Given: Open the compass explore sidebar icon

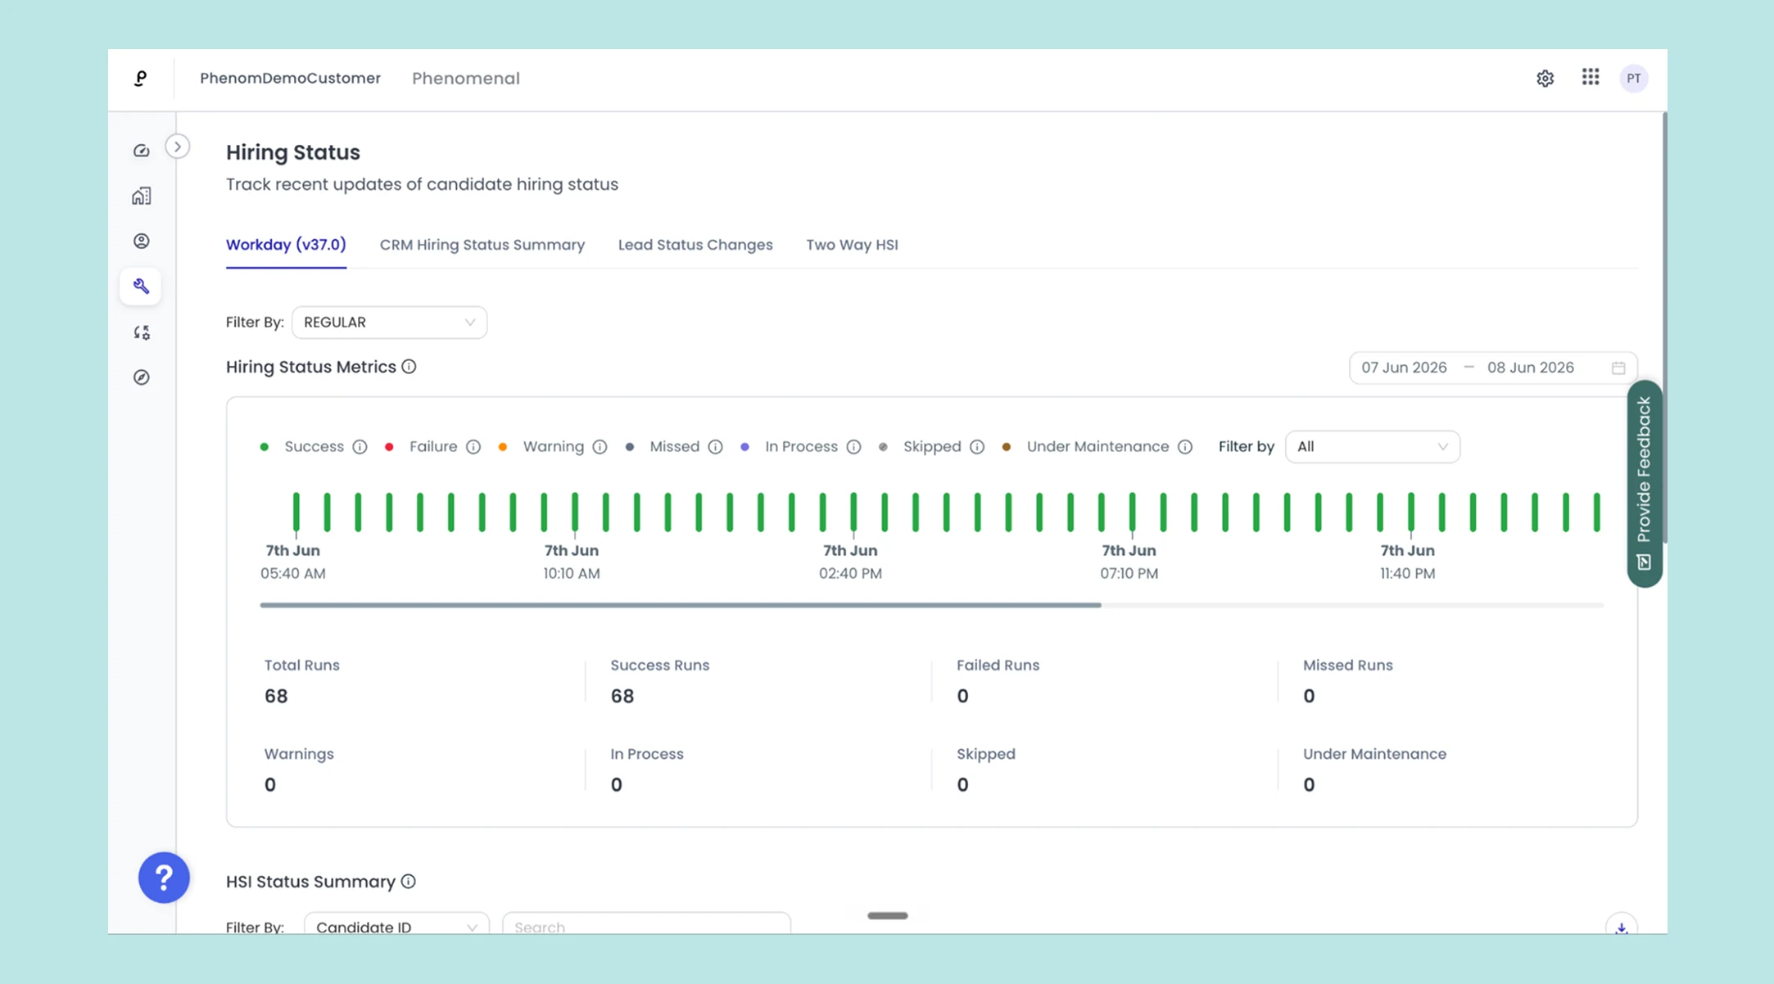Looking at the screenshot, I should (x=141, y=377).
